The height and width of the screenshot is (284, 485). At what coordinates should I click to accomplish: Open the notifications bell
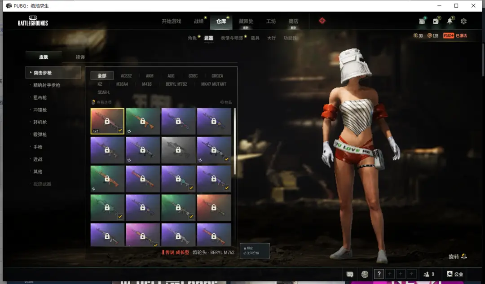[x=450, y=21]
